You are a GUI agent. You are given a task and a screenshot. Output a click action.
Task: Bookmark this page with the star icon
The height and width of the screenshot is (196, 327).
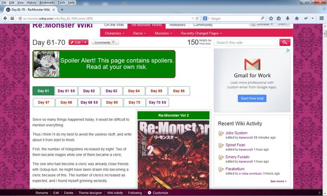click(x=271, y=18)
